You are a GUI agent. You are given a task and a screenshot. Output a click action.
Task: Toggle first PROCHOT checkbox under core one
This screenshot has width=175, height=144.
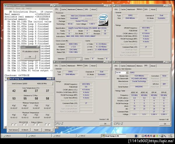12,124
